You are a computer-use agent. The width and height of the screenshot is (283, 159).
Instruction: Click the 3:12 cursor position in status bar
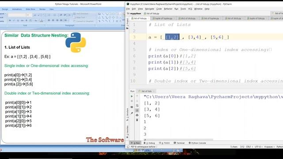click(242, 147)
